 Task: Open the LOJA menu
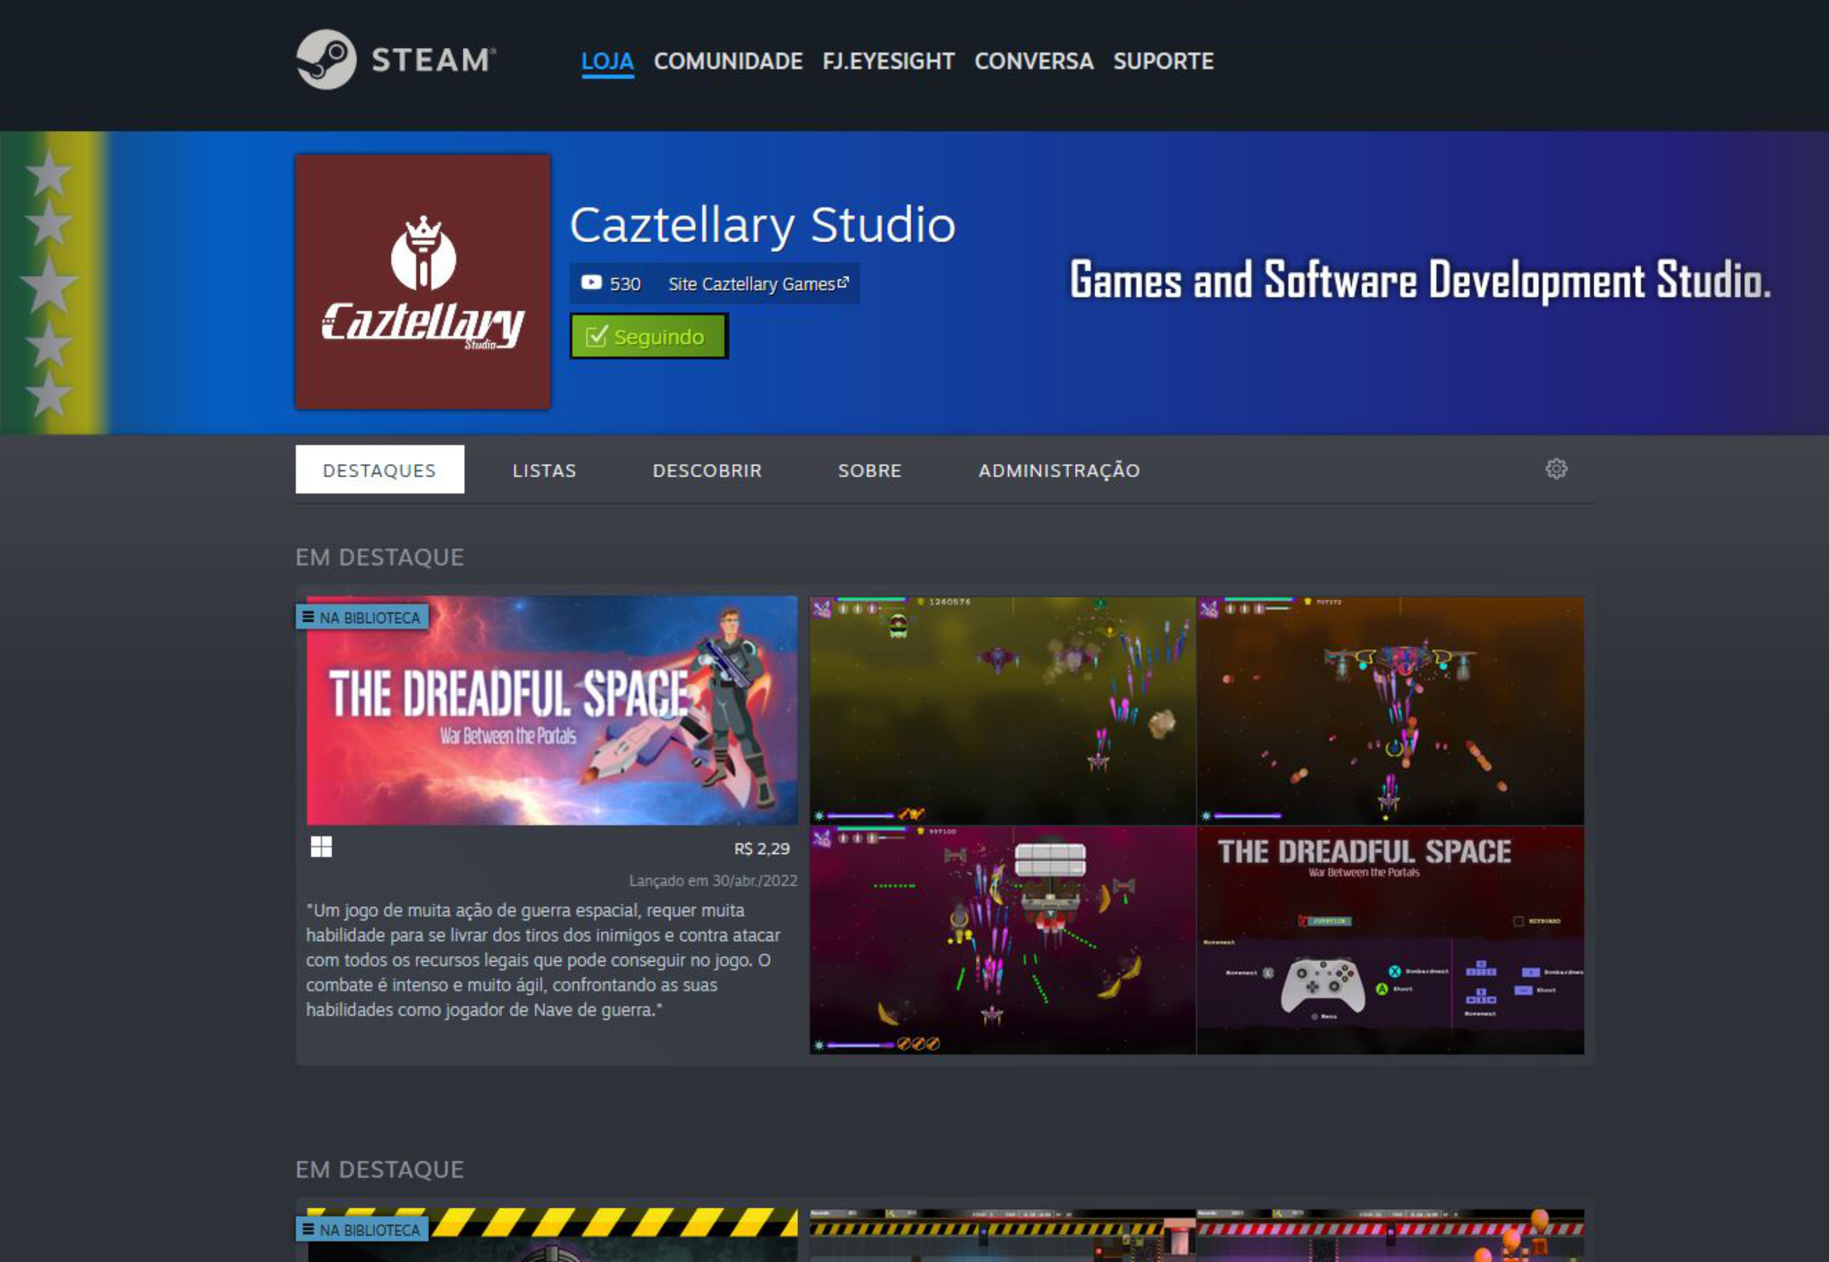coord(607,61)
